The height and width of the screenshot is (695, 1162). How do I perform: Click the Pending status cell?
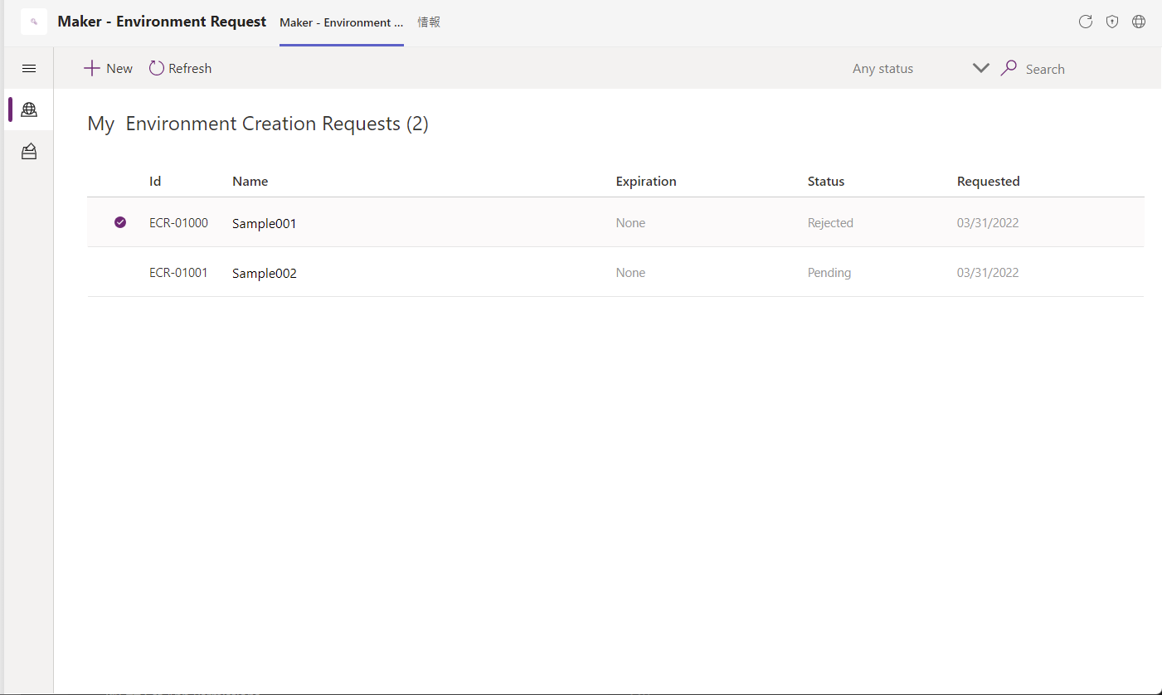(x=829, y=272)
